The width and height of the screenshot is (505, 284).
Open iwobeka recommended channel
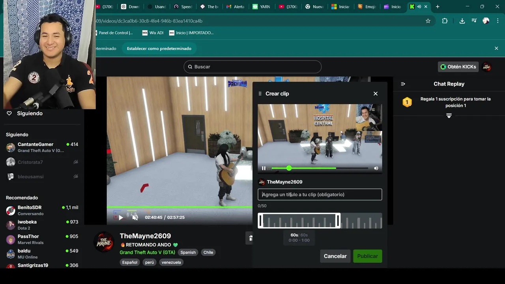[42, 225]
